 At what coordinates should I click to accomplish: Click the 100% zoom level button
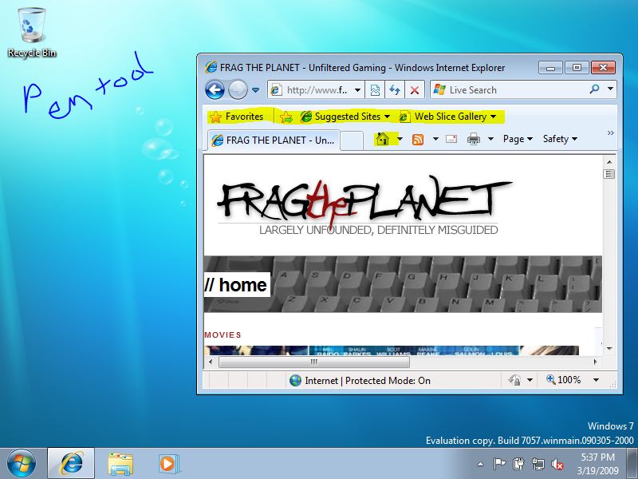pyautogui.click(x=564, y=380)
